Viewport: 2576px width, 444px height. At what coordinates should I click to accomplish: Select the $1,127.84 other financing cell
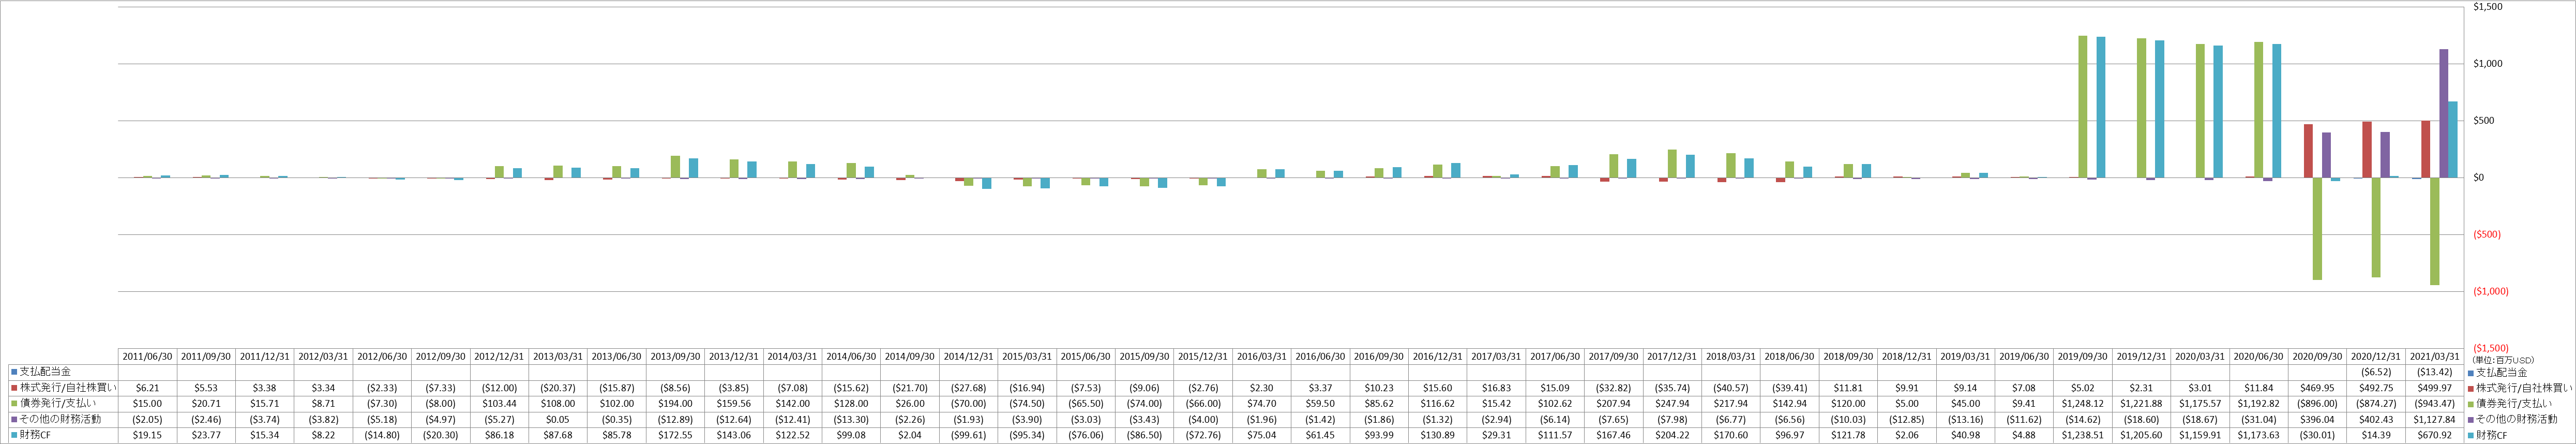tap(2435, 420)
